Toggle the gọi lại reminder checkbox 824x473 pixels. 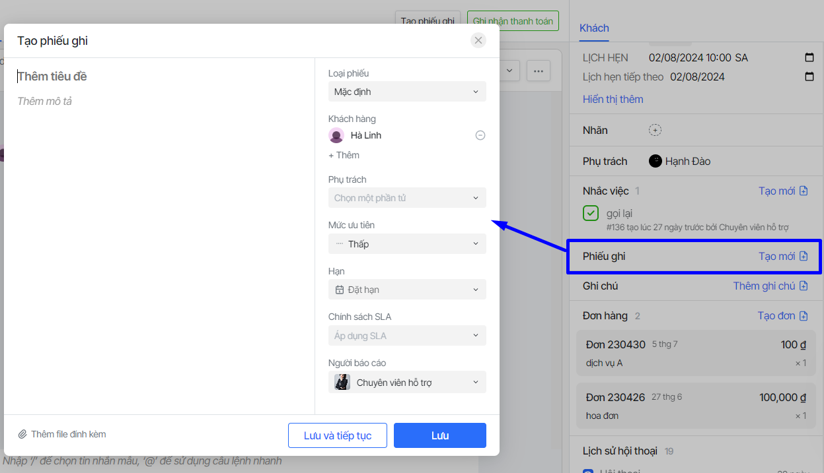tap(591, 214)
